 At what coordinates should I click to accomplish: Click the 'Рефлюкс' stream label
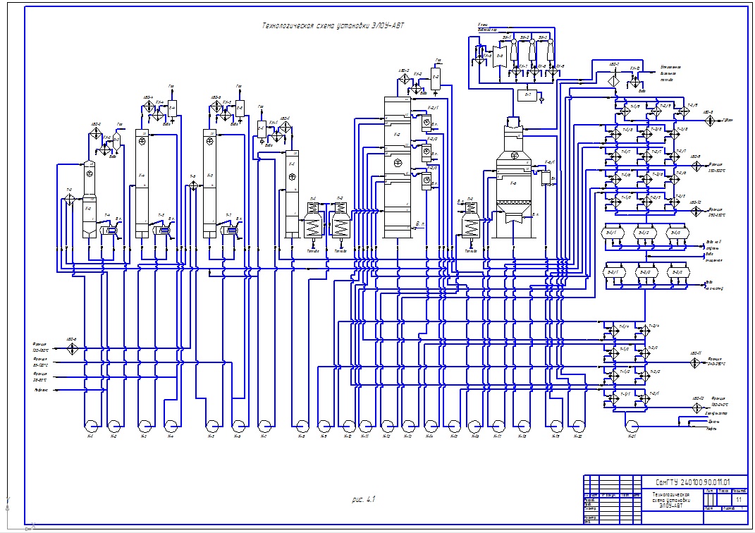coord(41,390)
